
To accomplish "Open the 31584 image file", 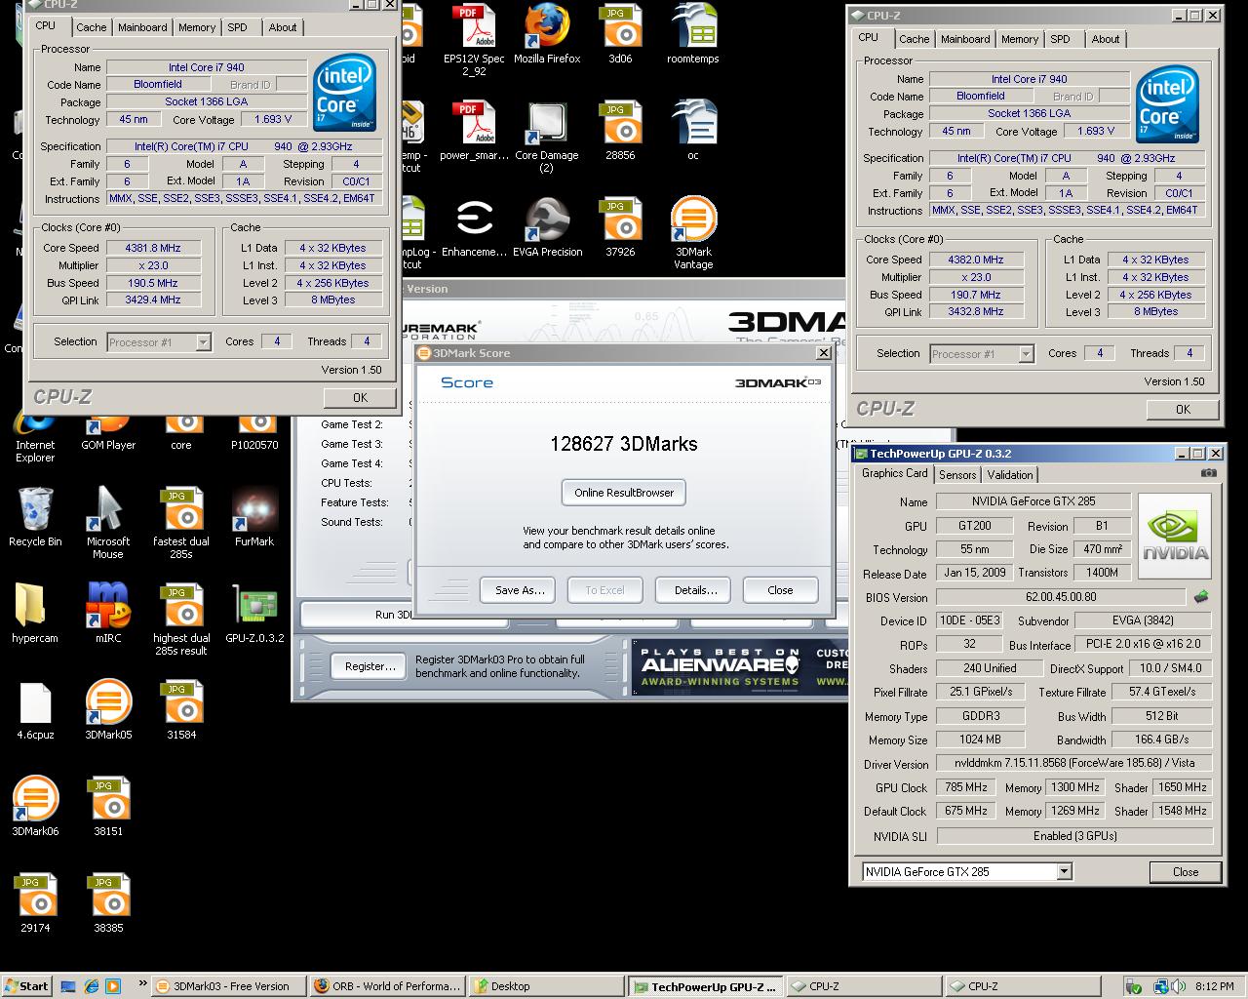I will point(181,710).
